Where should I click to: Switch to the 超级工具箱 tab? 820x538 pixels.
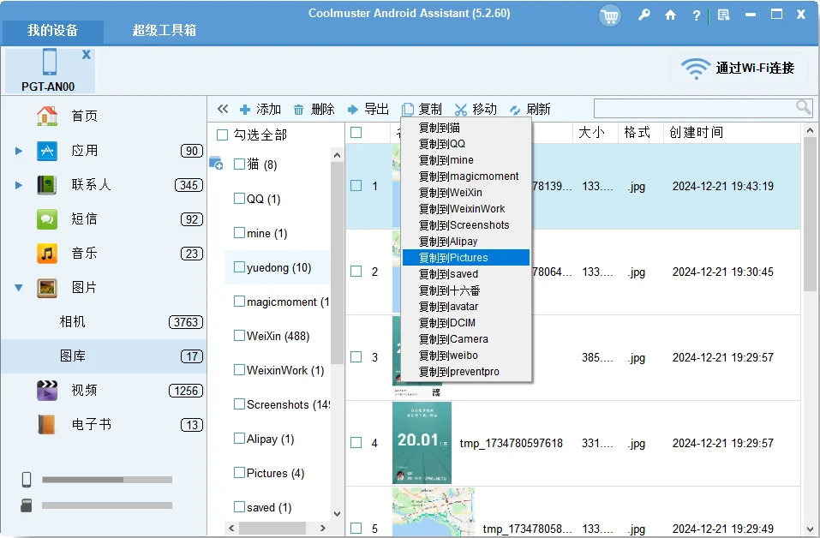click(165, 31)
